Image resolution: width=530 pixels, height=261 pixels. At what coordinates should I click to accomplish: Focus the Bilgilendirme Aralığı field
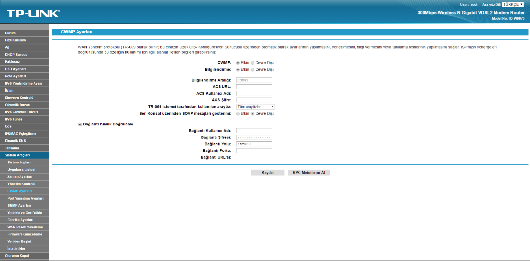pyautogui.click(x=254, y=80)
